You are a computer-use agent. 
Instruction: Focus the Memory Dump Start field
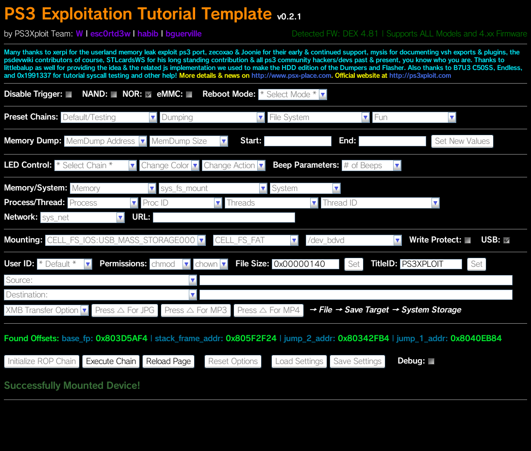(x=298, y=141)
